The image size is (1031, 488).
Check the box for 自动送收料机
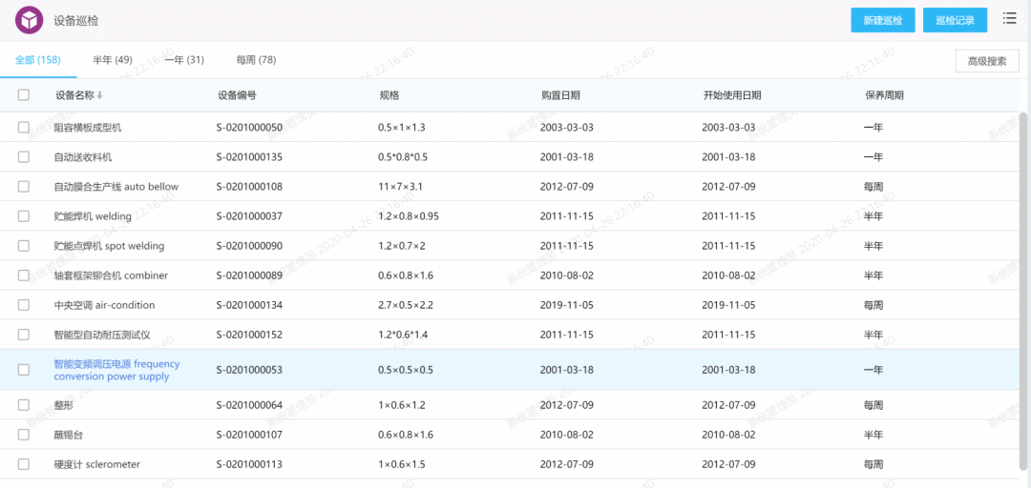point(24,157)
